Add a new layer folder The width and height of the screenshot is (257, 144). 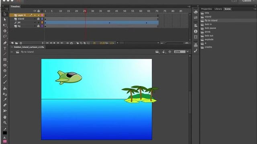coord(16,43)
